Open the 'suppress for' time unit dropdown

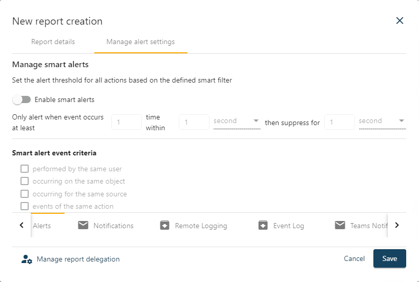coord(382,122)
